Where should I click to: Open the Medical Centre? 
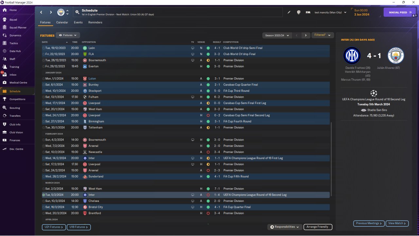pyautogui.click(x=18, y=83)
